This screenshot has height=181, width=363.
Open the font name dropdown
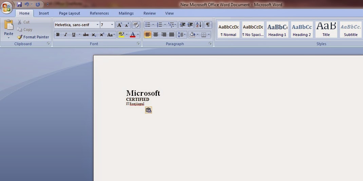click(97, 25)
